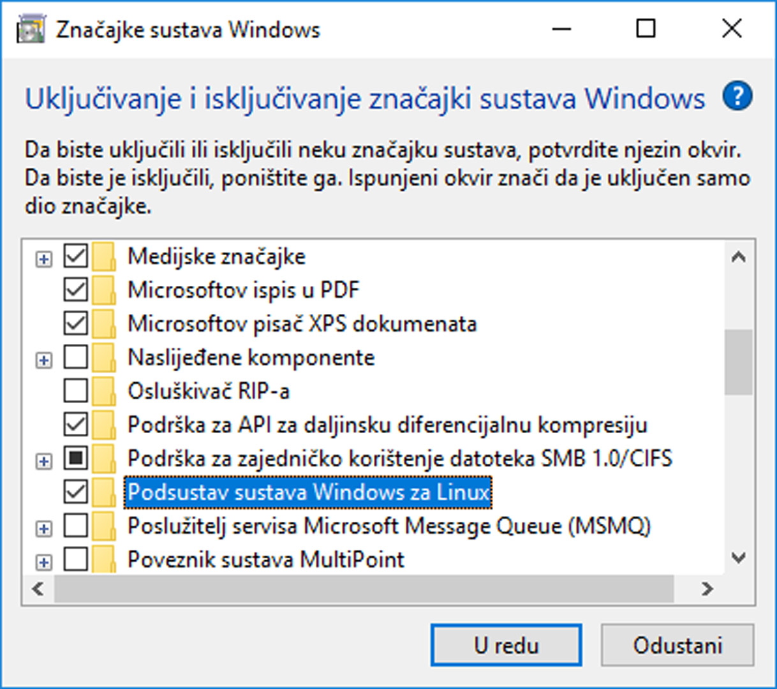Expand the SMB 1.0/CIFS support node
The image size is (777, 689).
pyautogui.click(x=43, y=461)
